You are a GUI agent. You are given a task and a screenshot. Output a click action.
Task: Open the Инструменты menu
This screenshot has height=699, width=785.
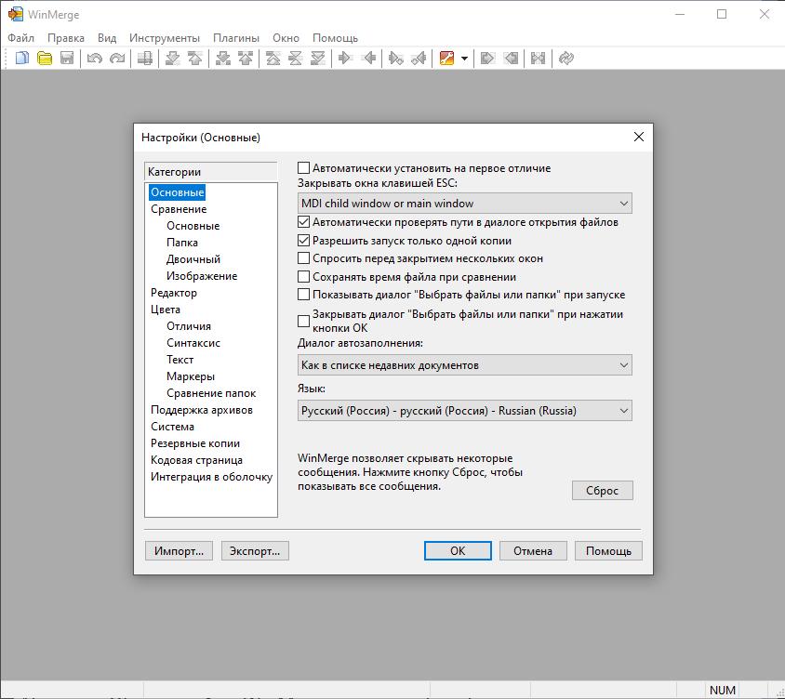pyautogui.click(x=165, y=38)
